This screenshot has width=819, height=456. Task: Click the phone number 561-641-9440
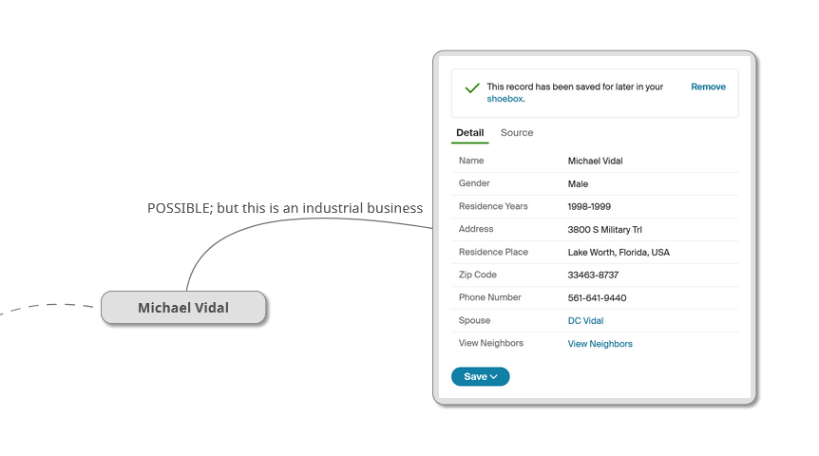[597, 298]
